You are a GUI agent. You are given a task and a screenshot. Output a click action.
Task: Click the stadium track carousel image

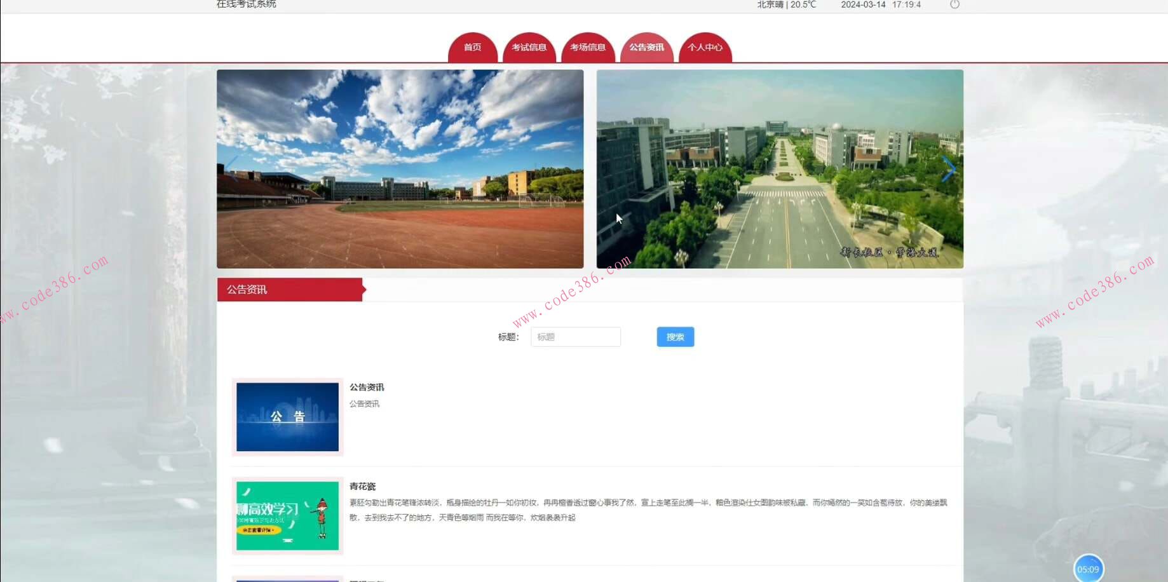click(x=400, y=169)
